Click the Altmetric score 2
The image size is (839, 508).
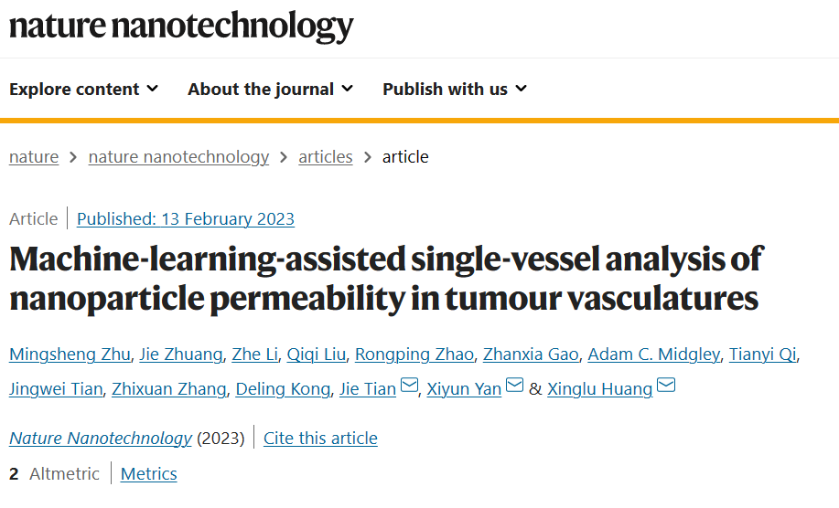(14, 474)
